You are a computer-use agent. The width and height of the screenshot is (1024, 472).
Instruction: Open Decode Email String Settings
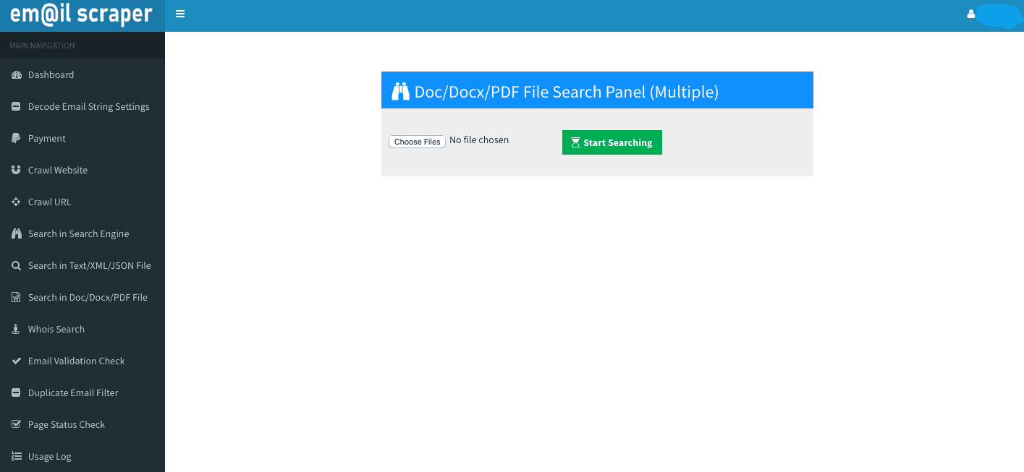(88, 107)
